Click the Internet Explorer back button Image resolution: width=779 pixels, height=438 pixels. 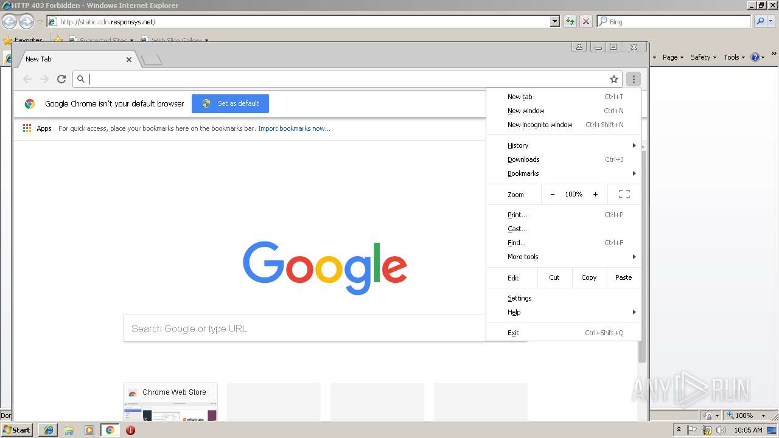coord(9,22)
